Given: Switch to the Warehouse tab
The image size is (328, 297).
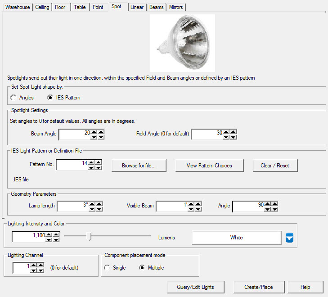Looking at the screenshot, I should [x=18, y=7].
